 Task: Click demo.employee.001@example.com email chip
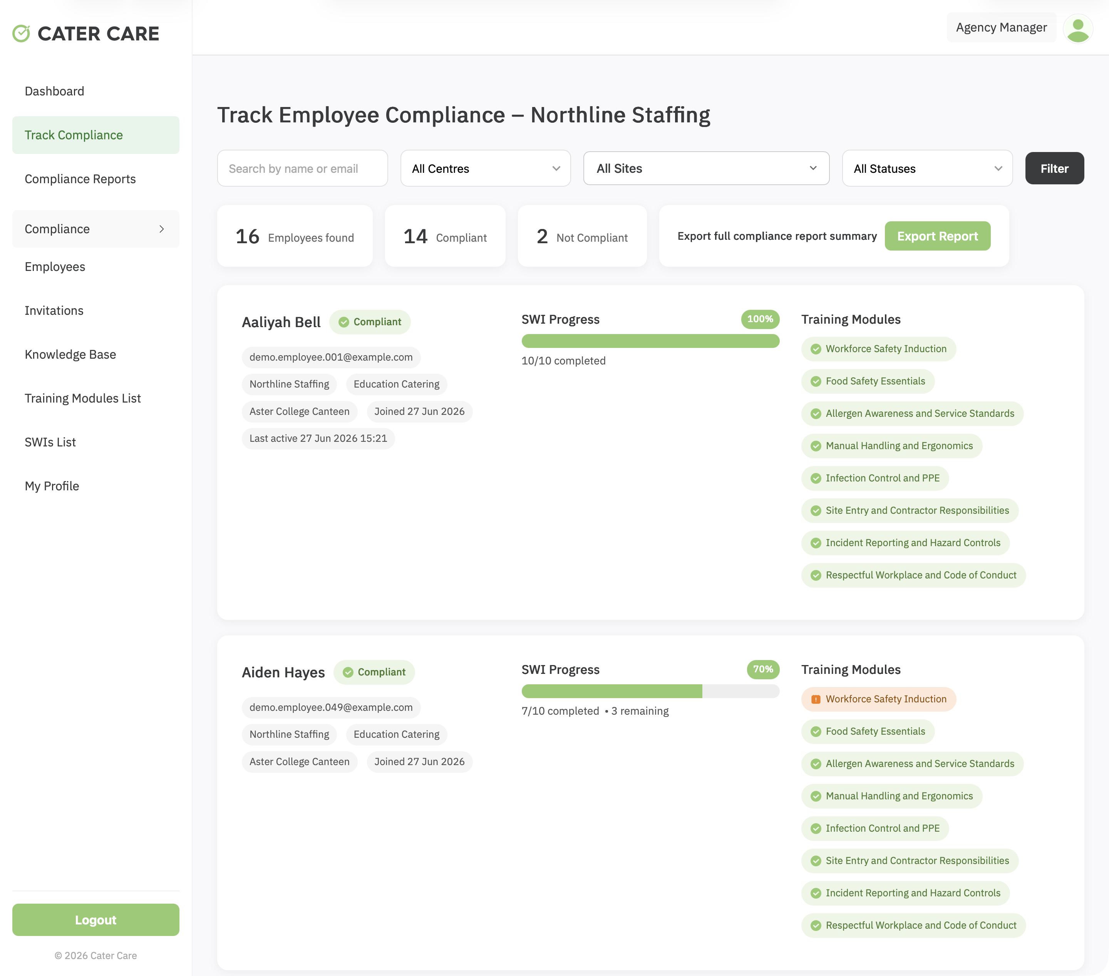[x=331, y=357]
